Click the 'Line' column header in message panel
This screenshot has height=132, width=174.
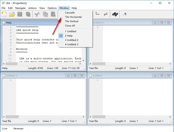(5, 129)
